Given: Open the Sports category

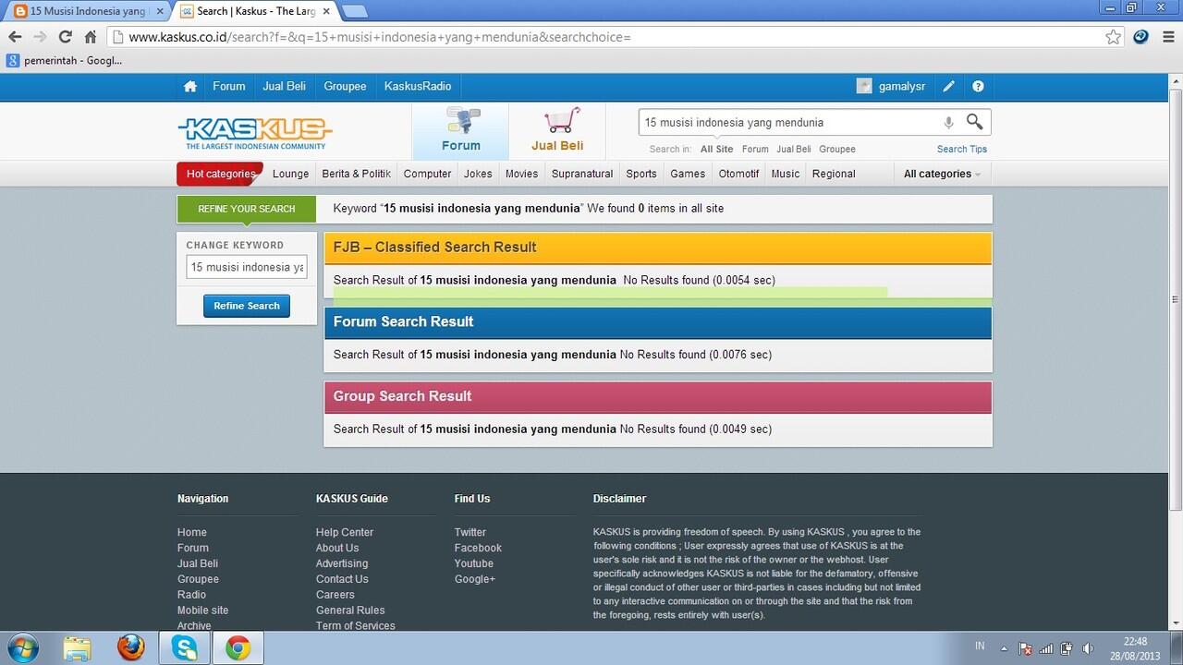Looking at the screenshot, I should tap(641, 174).
